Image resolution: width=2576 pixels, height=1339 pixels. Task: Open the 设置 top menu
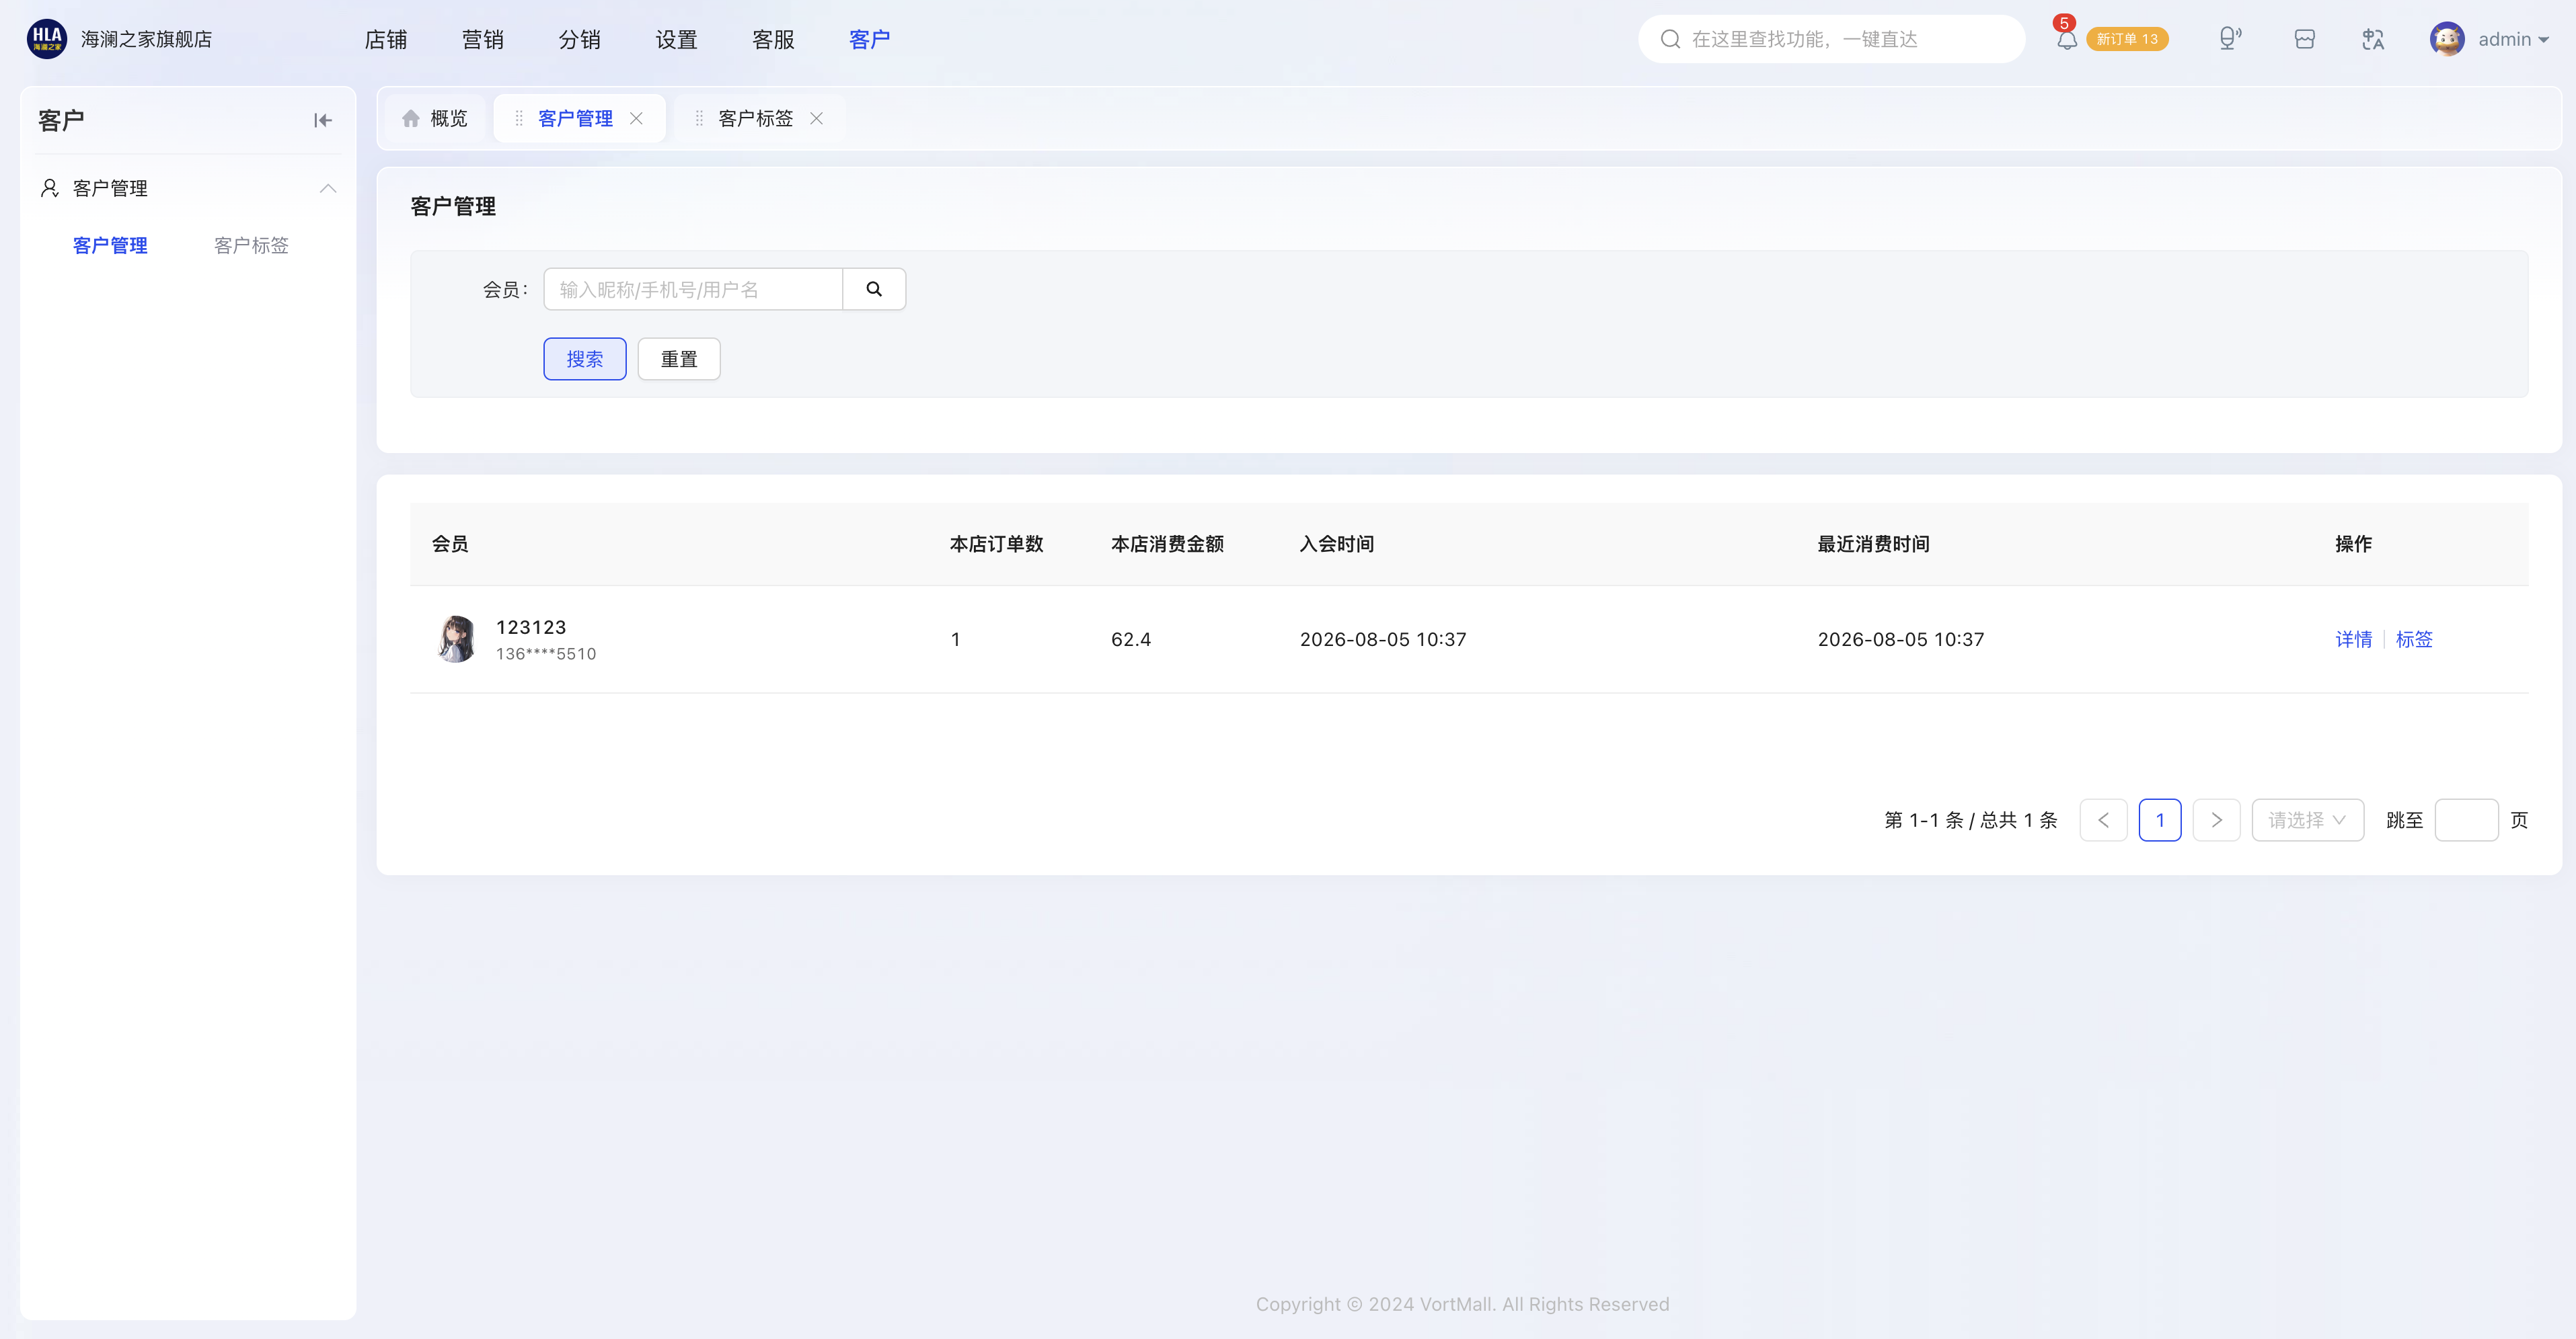[677, 39]
